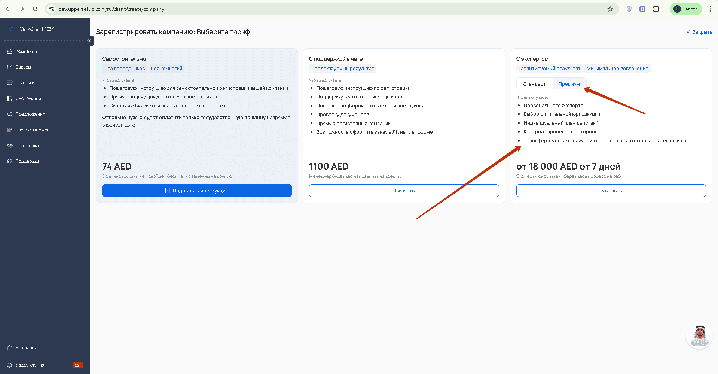
Task: Click the X icon beside Закрыть
Action: tap(688, 32)
